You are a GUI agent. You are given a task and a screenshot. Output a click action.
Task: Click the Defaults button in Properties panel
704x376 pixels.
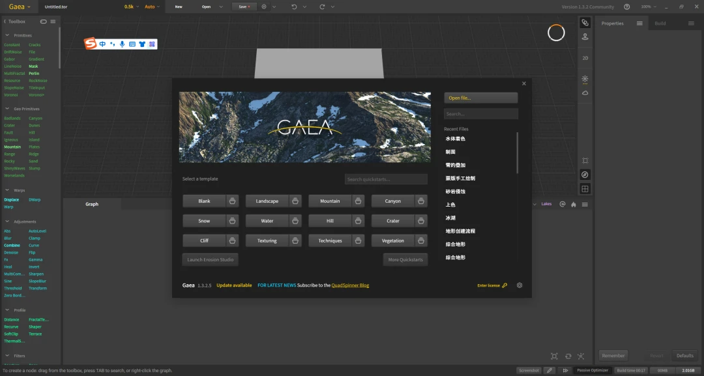pos(684,356)
